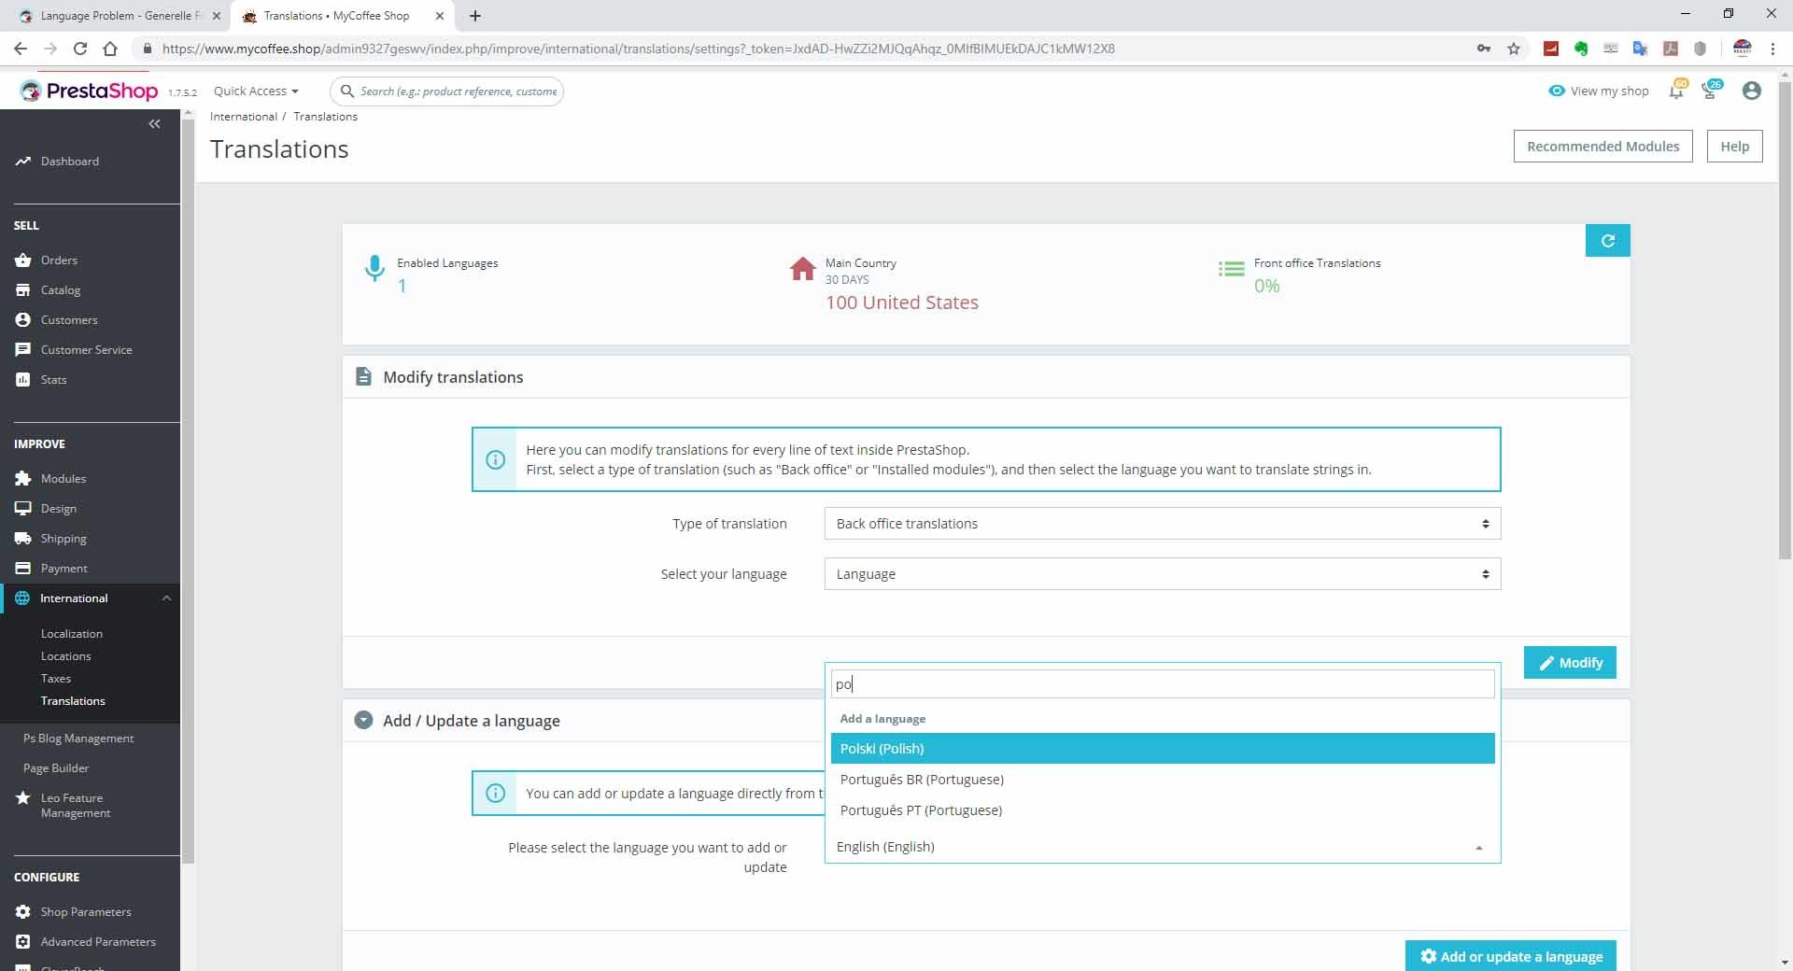1793x971 pixels.
Task: Click the Help button
Action: pyautogui.click(x=1734, y=147)
